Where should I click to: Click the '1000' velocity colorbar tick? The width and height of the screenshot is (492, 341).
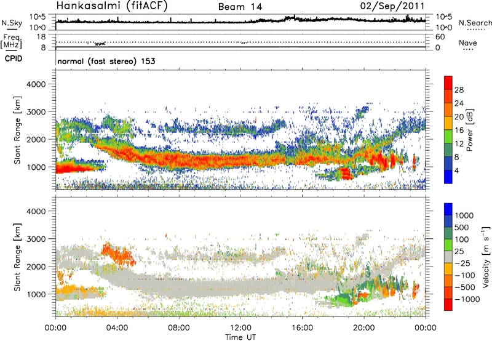(x=464, y=215)
